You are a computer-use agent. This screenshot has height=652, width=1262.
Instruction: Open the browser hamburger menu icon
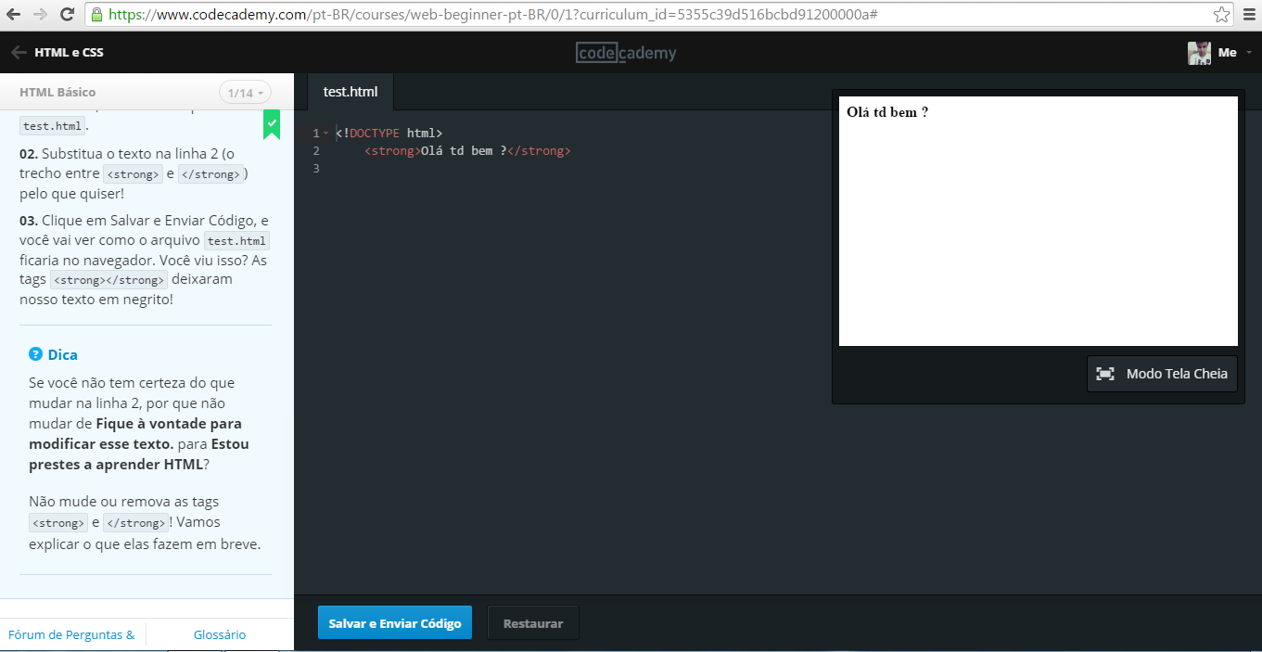(1247, 14)
